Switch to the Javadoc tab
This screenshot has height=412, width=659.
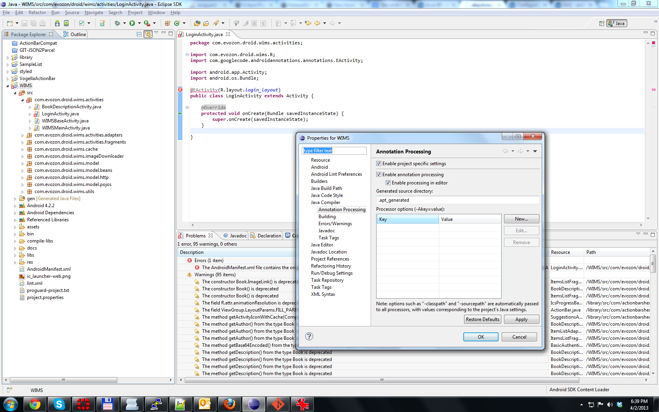pos(238,235)
